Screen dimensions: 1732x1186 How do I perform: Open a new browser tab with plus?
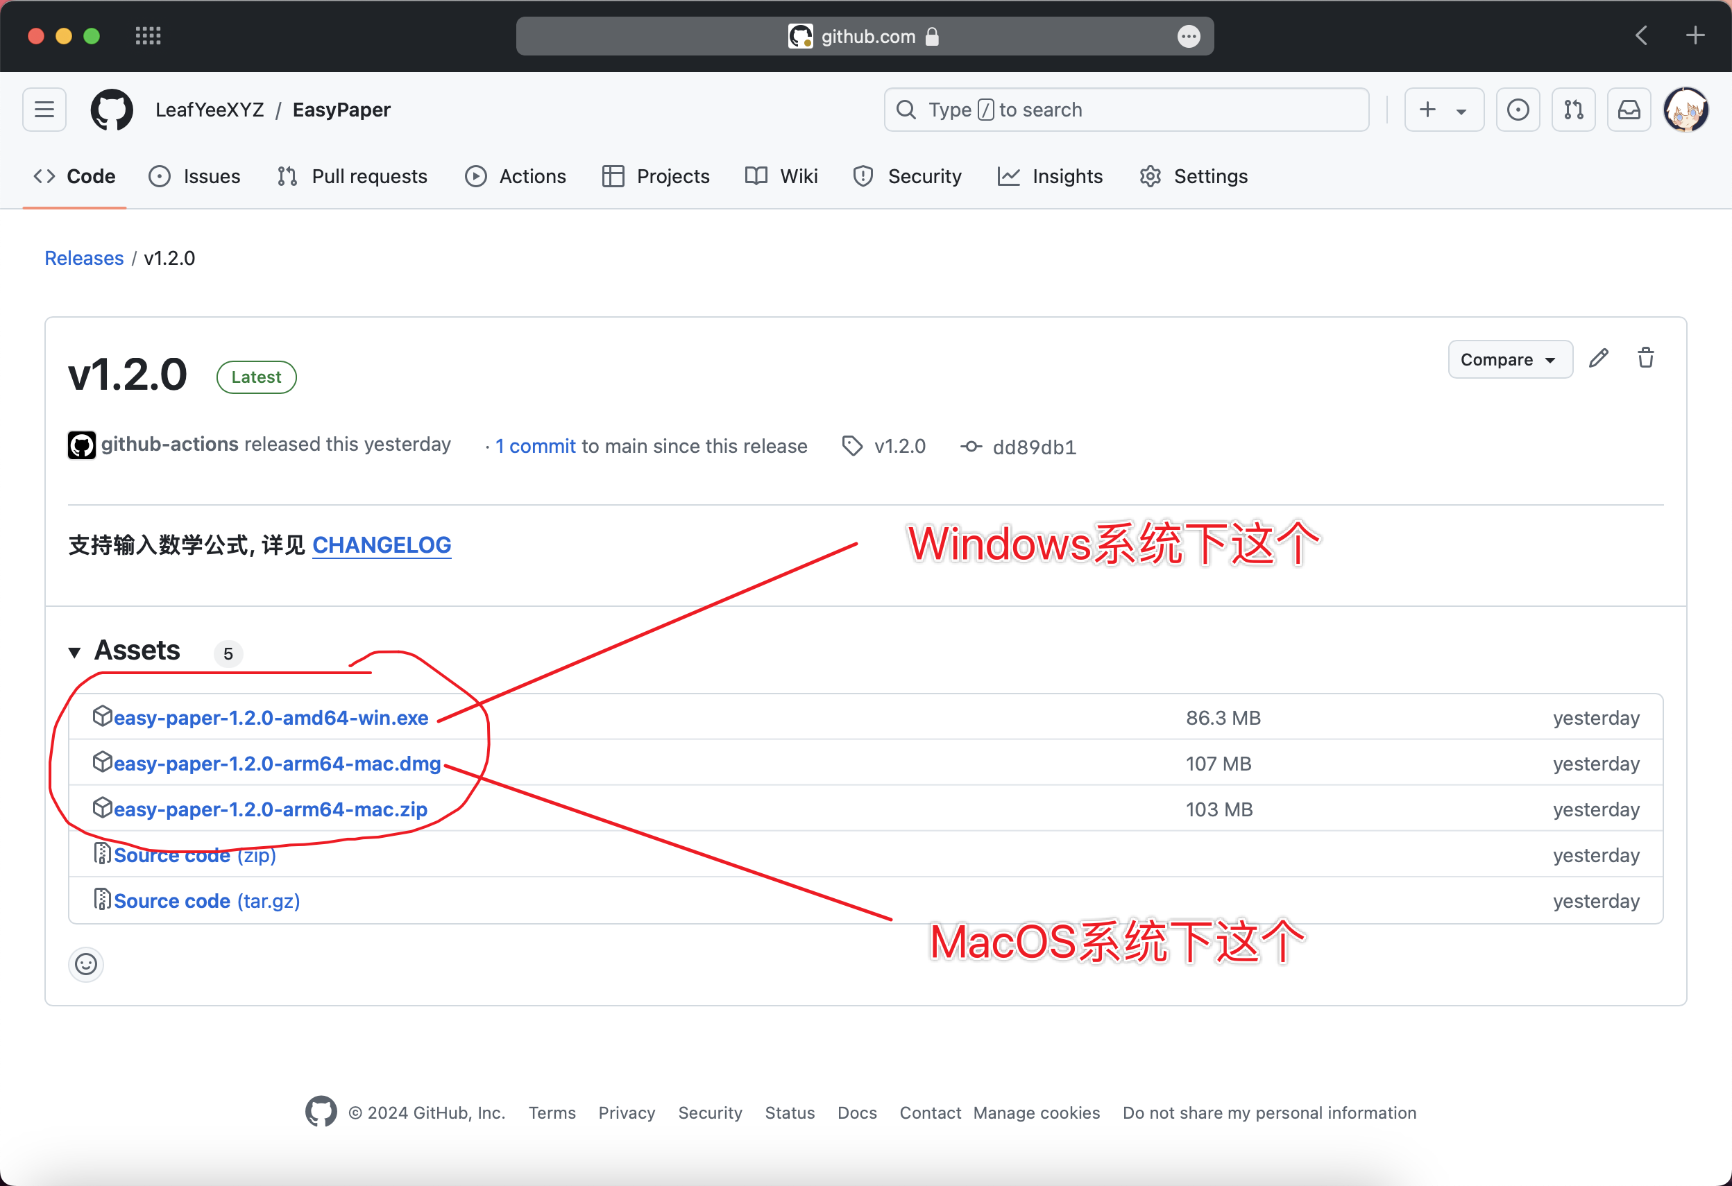[1695, 35]
